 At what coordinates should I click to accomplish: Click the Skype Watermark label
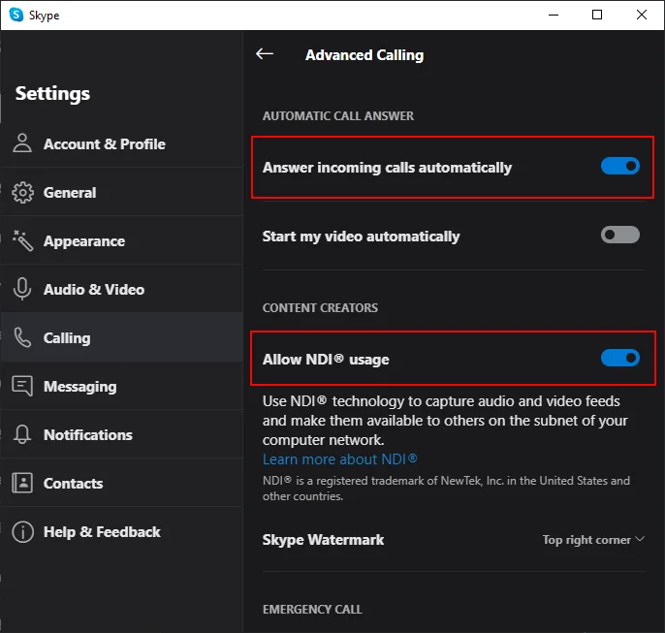pyautogui.click(x=323, y=540)
